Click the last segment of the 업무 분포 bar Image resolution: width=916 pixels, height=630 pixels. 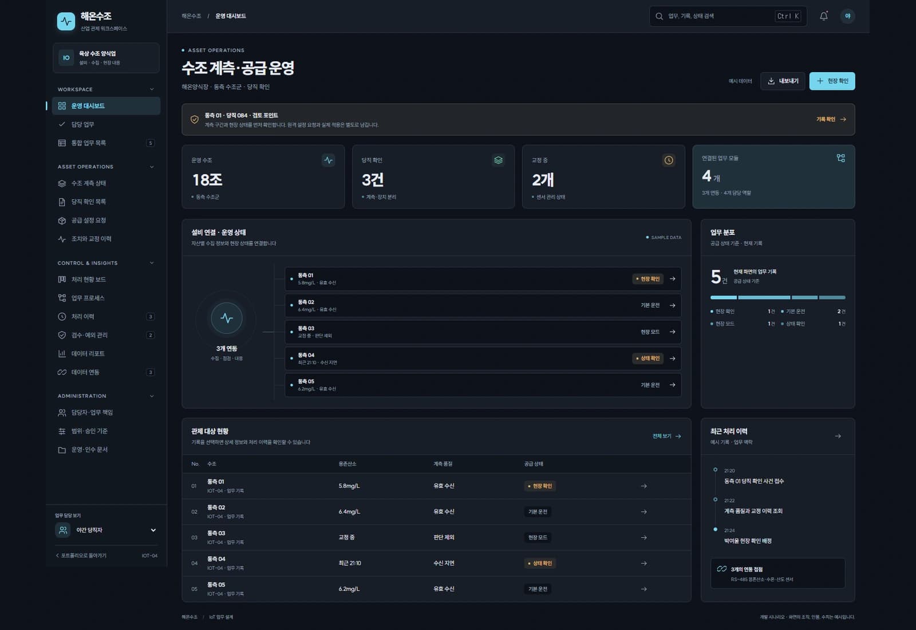coord(832,297)
